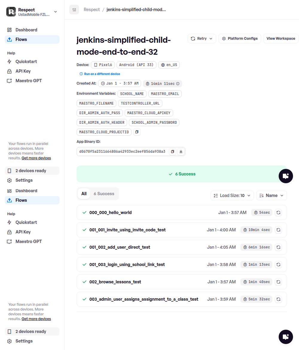Rerun the 003_admin_user_assigns_assignment flow
The height and width of the screenshot is (350, 299).
pyautogui.click(x=278, y=299)
